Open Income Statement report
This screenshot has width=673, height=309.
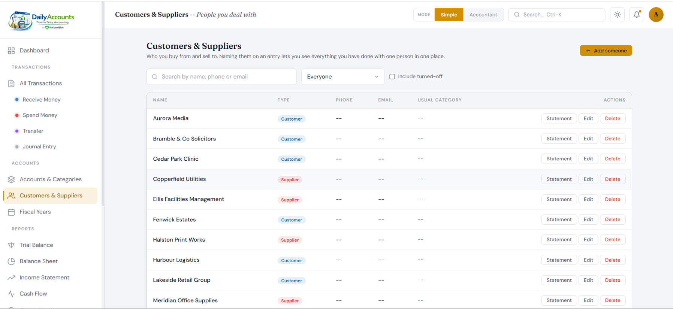(x=51, y=278)
